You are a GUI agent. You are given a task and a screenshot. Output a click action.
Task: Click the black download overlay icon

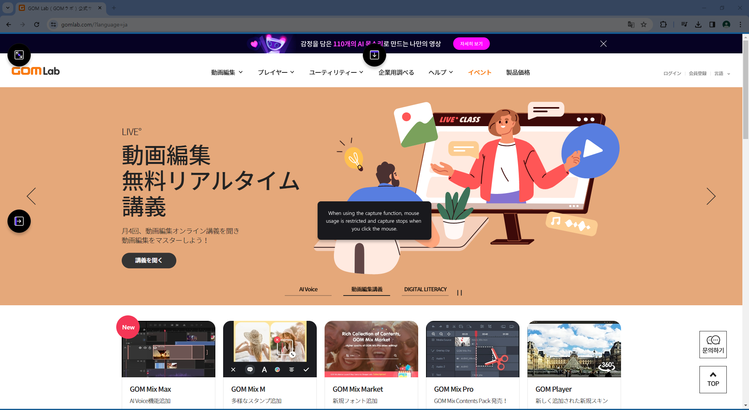tap(374, 55)
